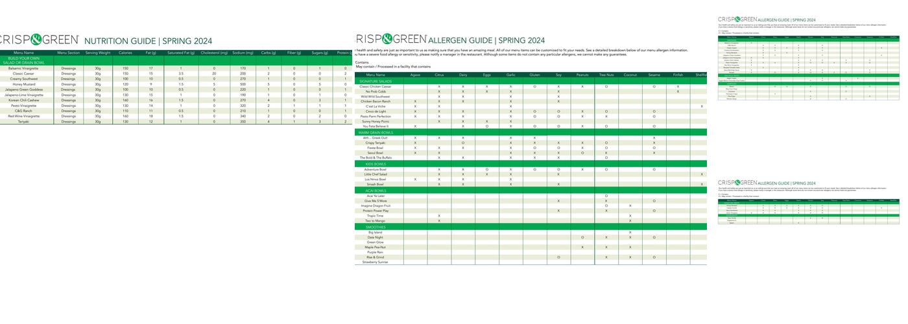This screenshot has height=324, width=908.
Task: Click the 'Finfish' allergen column header
Action: point(678,75)
